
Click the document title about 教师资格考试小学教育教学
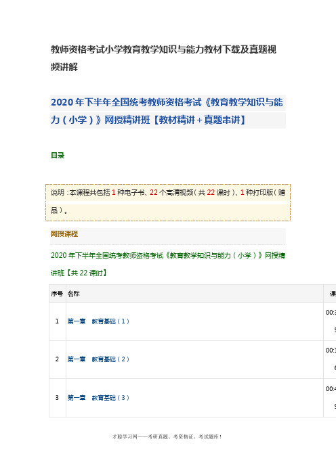tap(163, 58)
